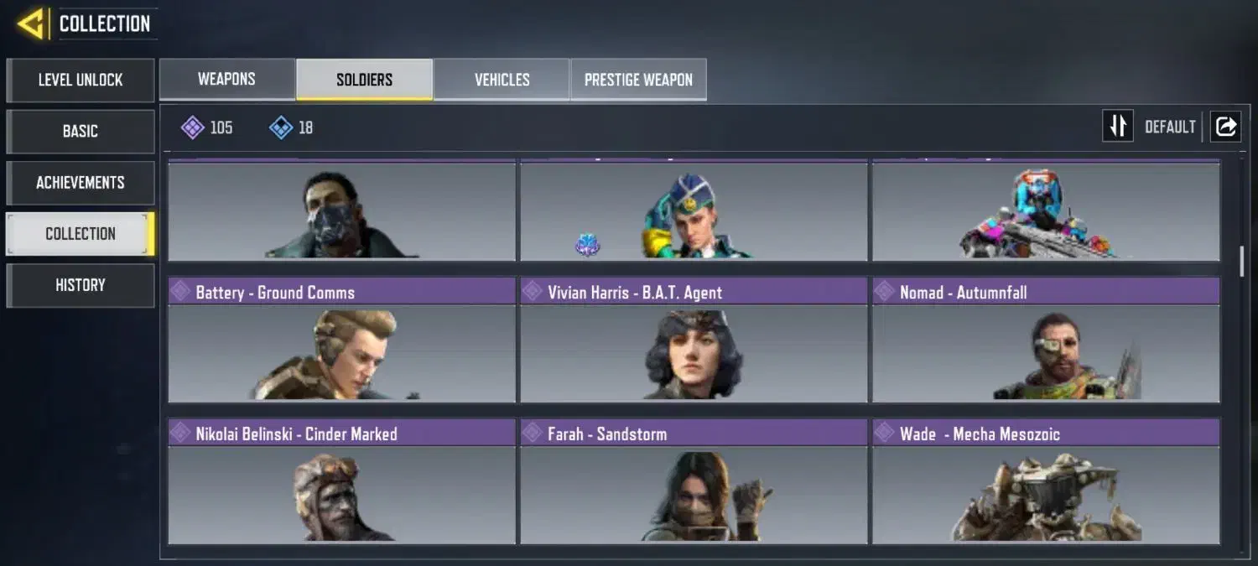Click the share icon beside DEFAULT
The height and width of the screenshot is (566, 1258).
pos(1225,127)
